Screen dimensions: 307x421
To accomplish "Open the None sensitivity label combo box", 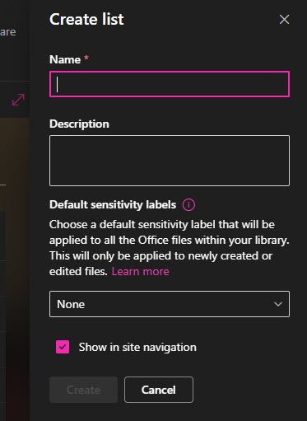I will tap(170, 304).
